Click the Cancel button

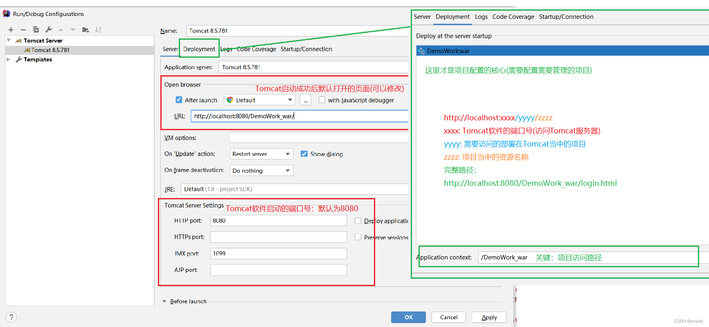pyautogui.click(x=449, y=317)
